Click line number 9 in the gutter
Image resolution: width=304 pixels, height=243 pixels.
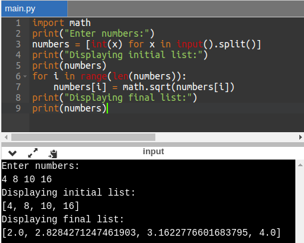click(18, 108)
